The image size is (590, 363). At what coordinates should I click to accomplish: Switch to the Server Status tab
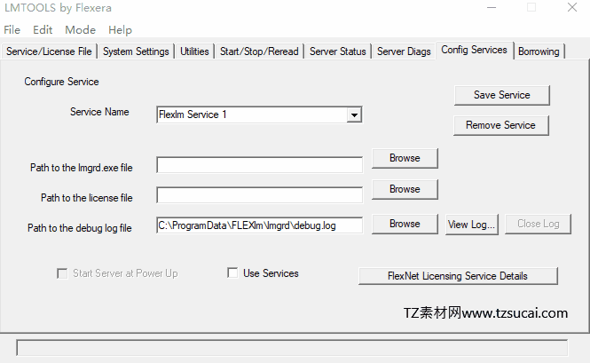(x=337, y=51)
